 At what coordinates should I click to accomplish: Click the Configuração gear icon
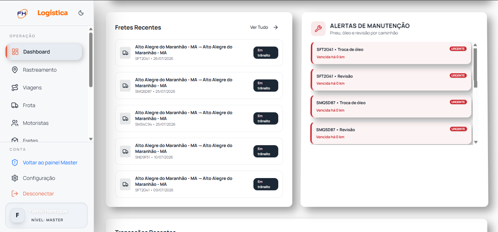[x=15, y=178]
